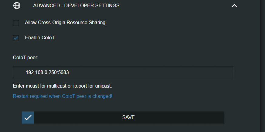Click the Enable CoIoT label text

40,38
